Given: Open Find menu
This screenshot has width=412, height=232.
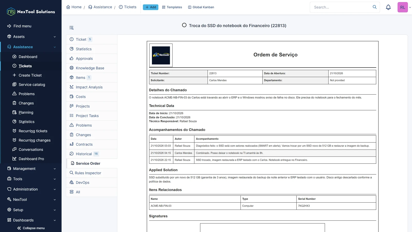Looking at the screenshot, I should pos(31,26).
